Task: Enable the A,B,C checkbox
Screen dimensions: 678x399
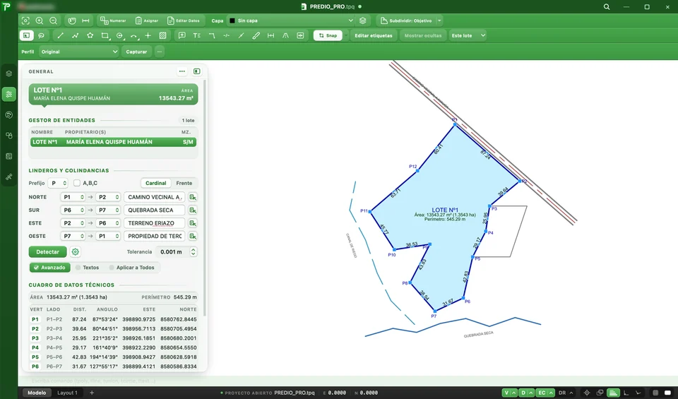Action: pyautogui.click(x=77, y=184)
